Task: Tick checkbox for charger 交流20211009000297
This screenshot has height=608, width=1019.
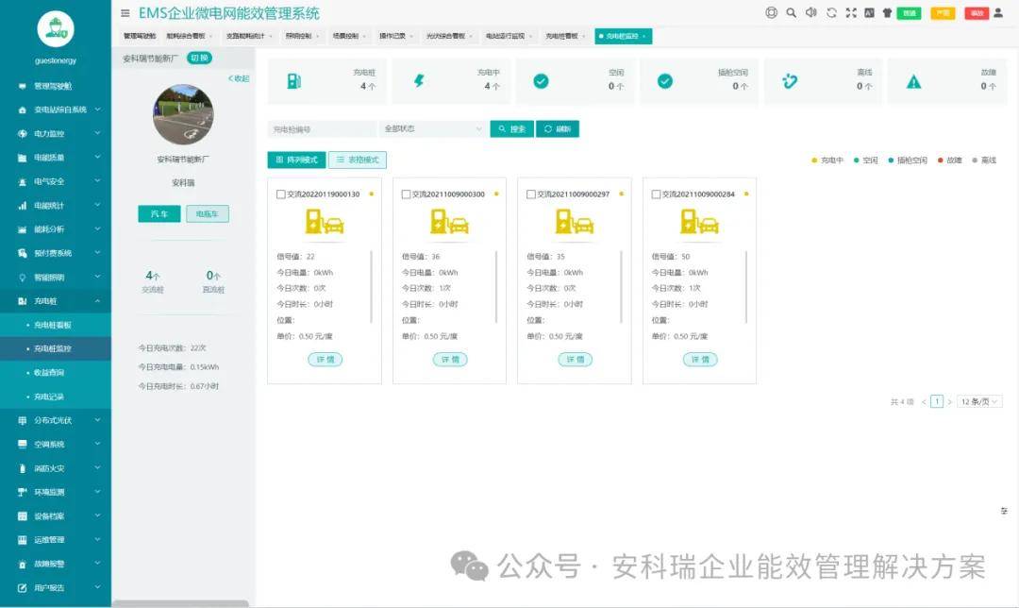Action: (x=531, y=194)
